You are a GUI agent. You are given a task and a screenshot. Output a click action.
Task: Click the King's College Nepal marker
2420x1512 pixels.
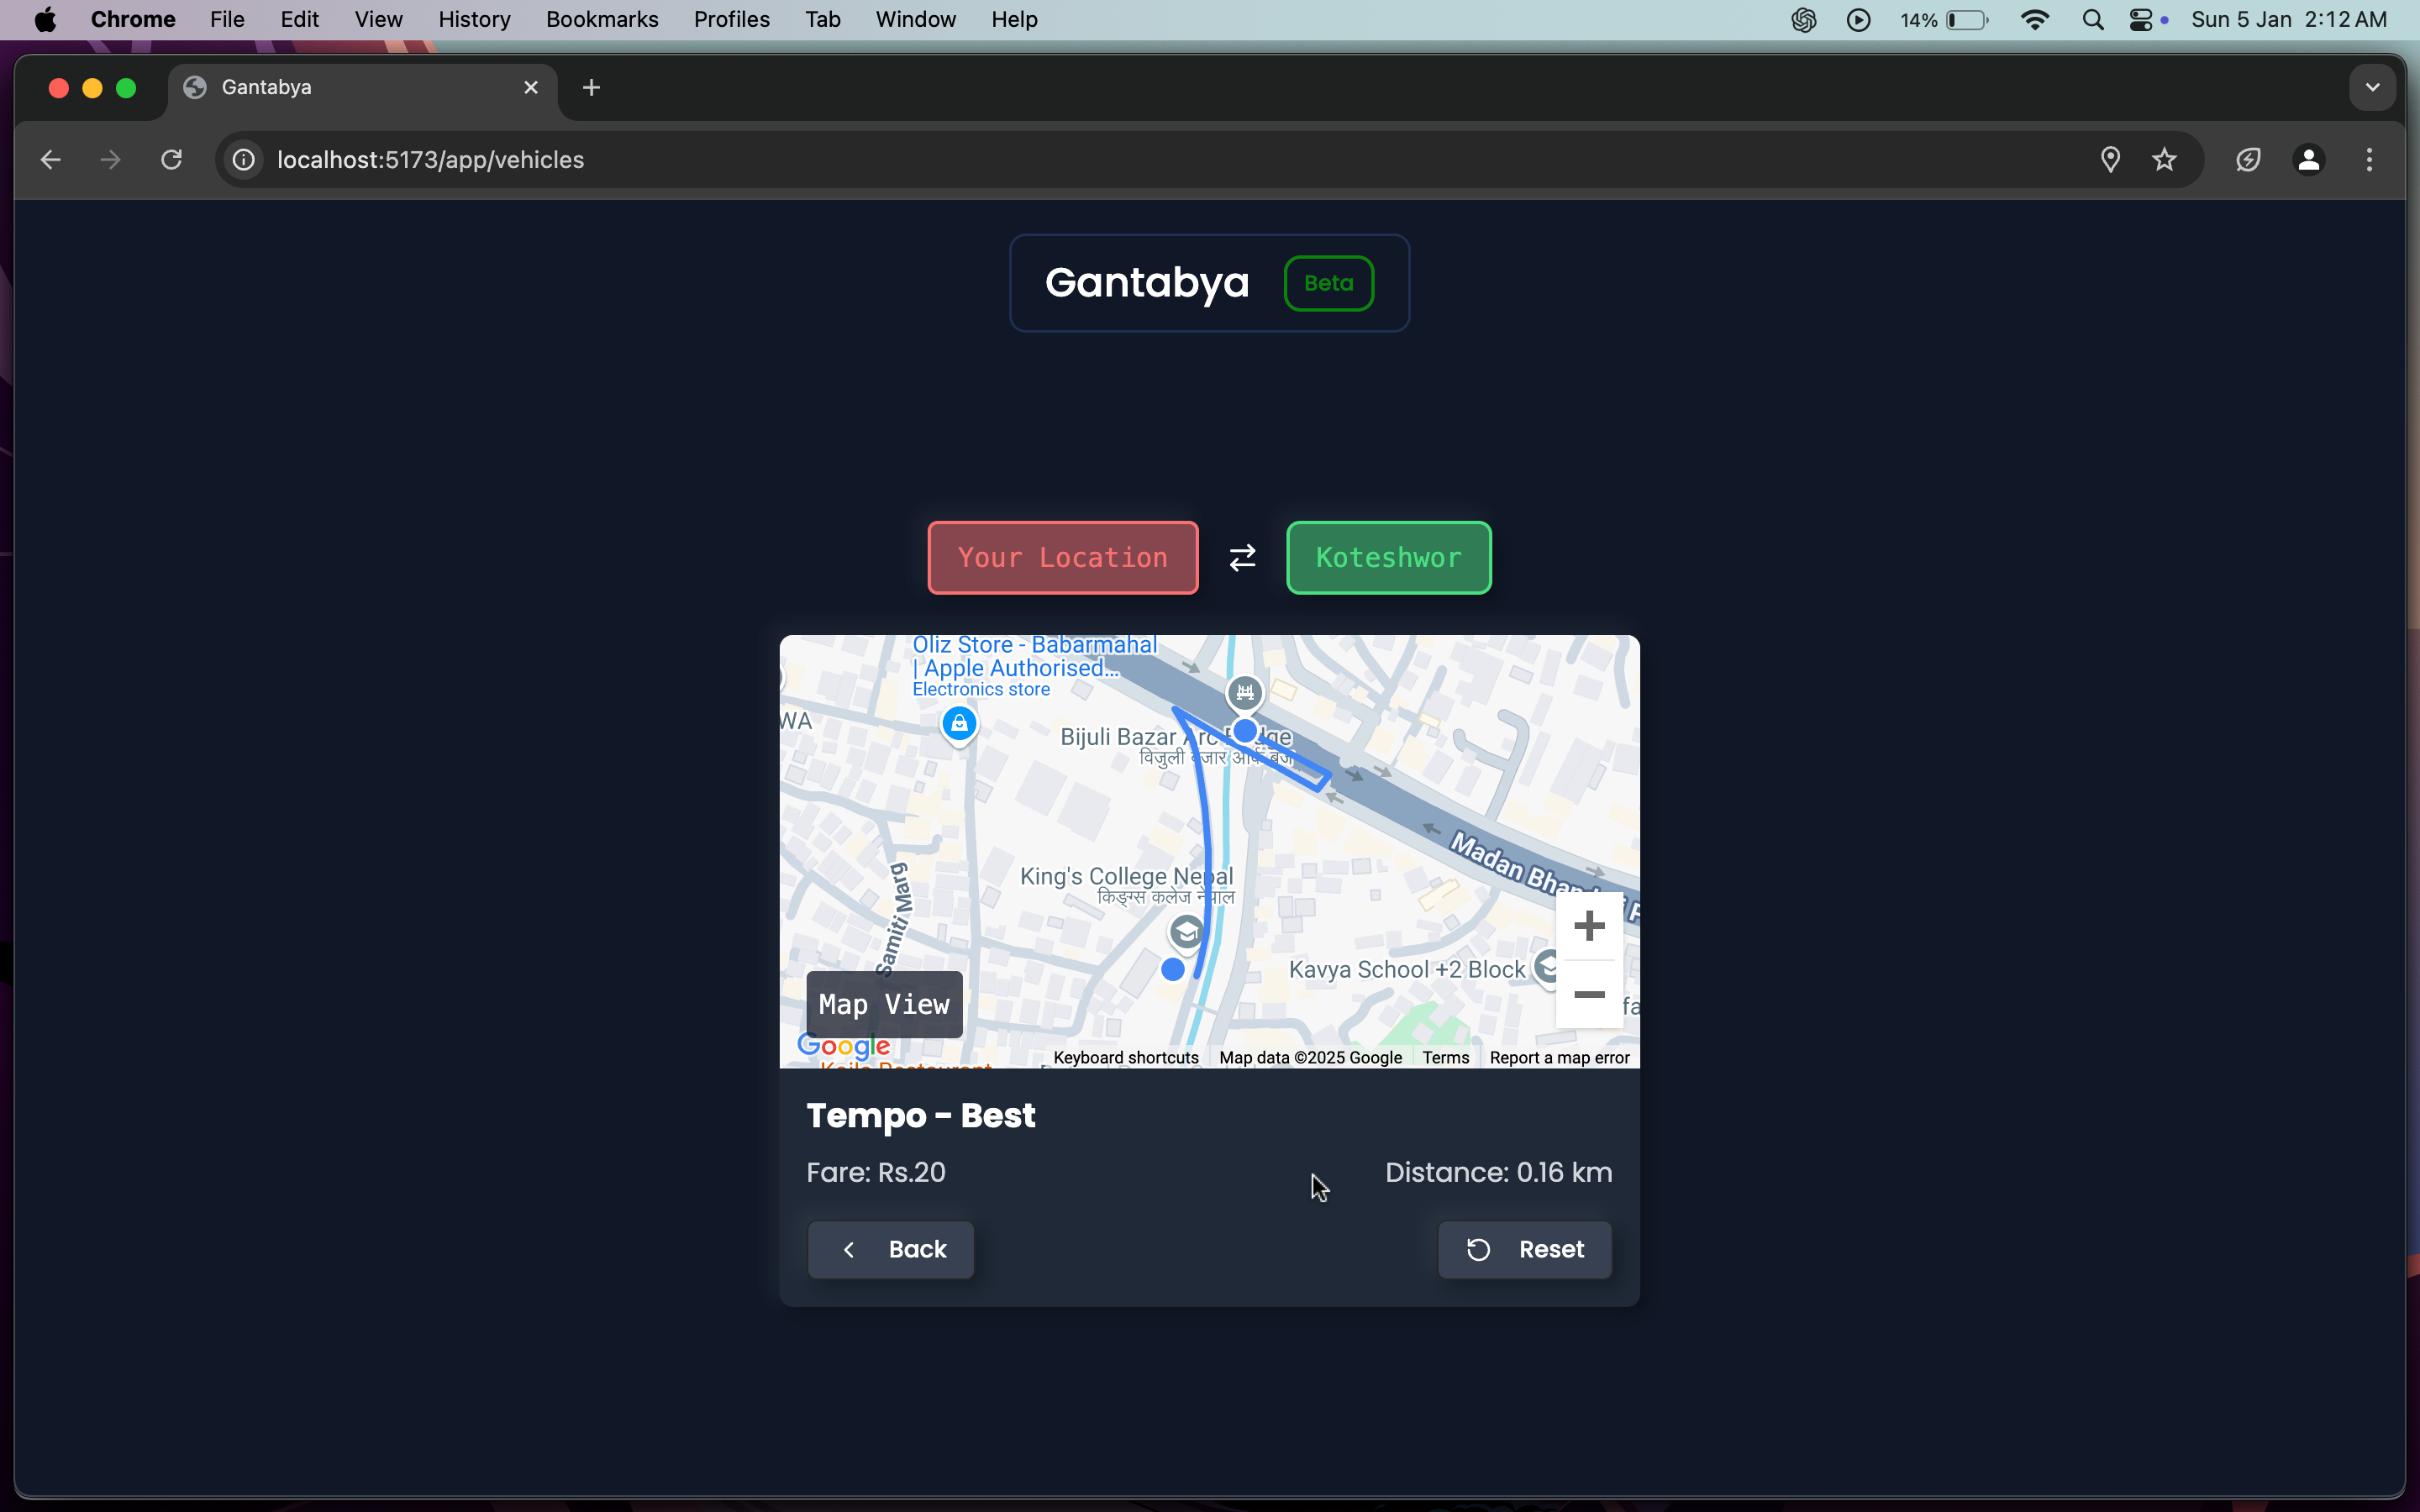[x=1186, y=932]
